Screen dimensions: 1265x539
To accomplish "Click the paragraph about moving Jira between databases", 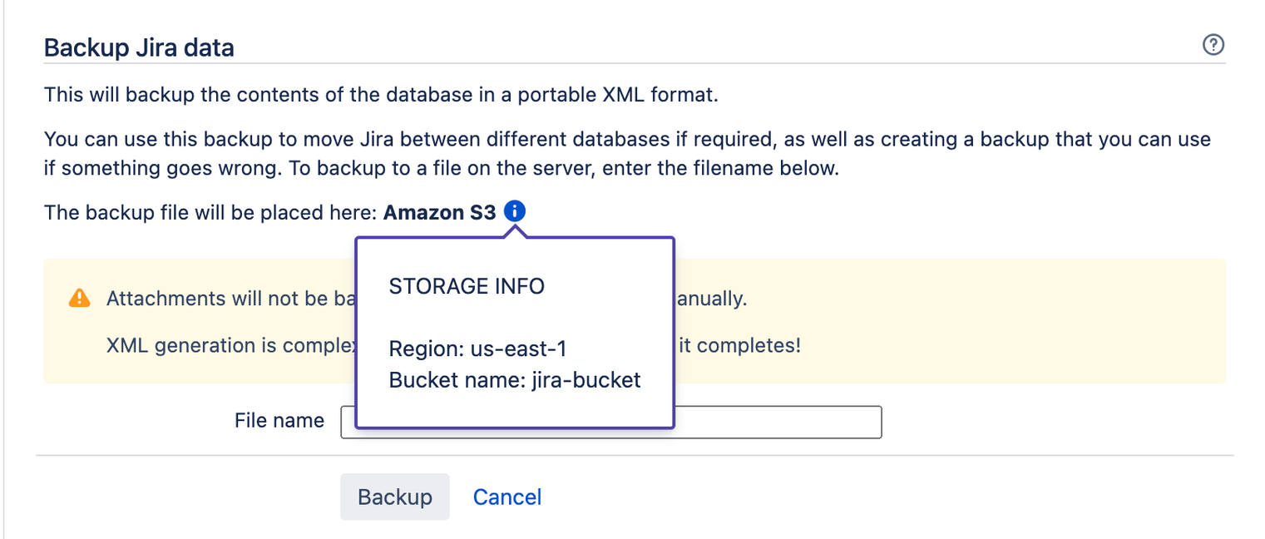I will point(626,140).
